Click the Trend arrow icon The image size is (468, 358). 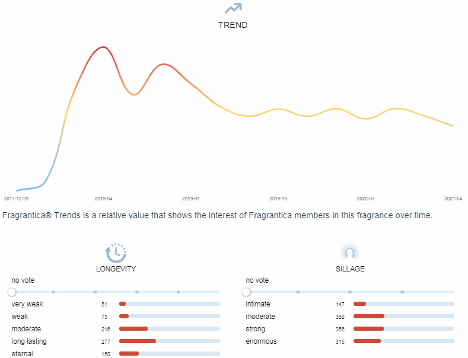point(233,8)
